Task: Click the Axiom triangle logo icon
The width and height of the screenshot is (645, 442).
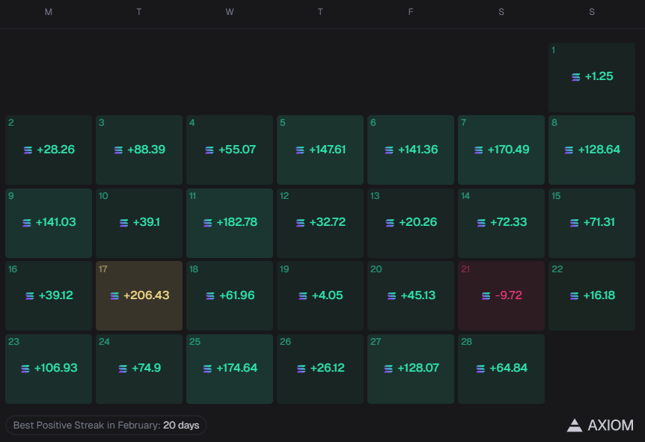Action: click(x=575, y=425)
